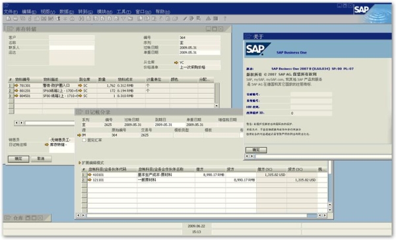Click the 物料编号 column header
396x240 pixels.
pos(28,80)
